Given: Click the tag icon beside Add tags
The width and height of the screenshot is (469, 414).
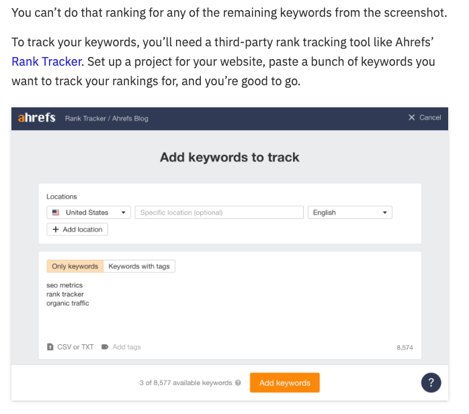Looking at the screenshot, I should coord(105,347).
